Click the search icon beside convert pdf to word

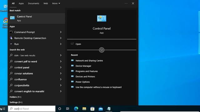click(11, 61)
